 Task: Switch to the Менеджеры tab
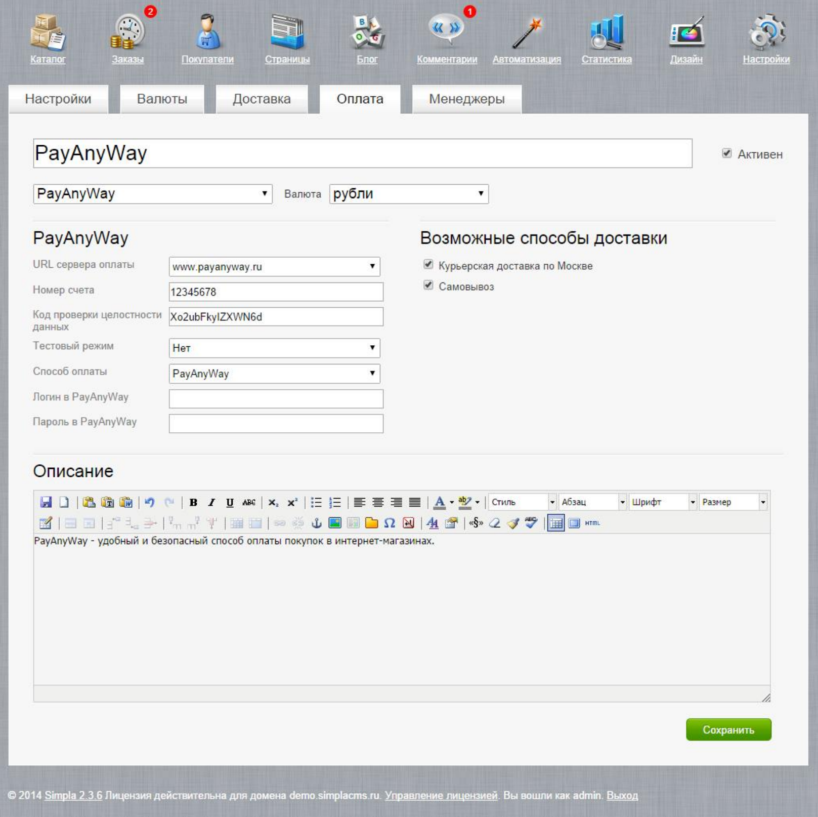tap(466, 99)
